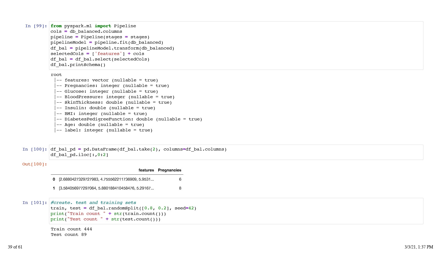Click the Pregnancies value 8 cell
This screenshot has height=267, width=441.
180,188
